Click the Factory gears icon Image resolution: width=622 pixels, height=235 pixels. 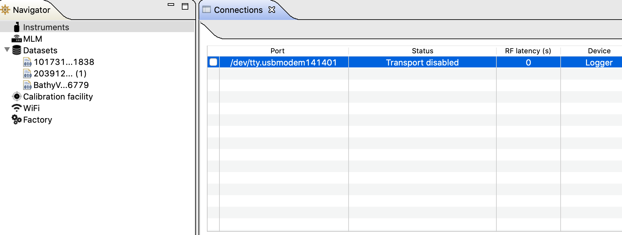pos(17,119)
